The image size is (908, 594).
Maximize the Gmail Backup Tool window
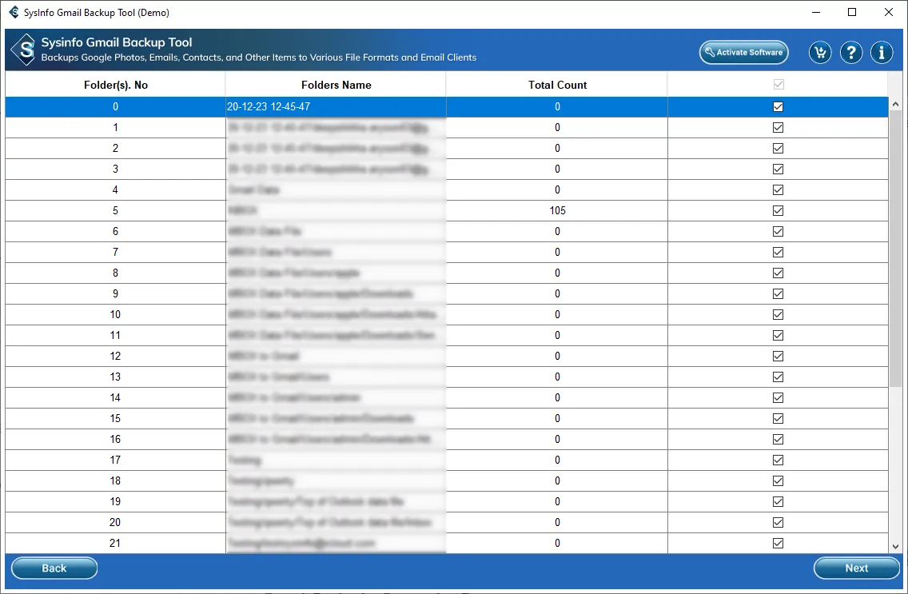(852, 12)
